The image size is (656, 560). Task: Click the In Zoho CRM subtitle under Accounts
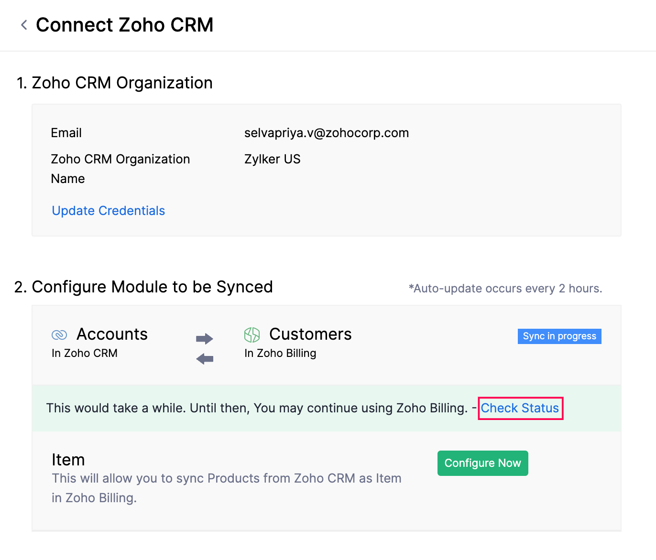(x=84, y=353)
